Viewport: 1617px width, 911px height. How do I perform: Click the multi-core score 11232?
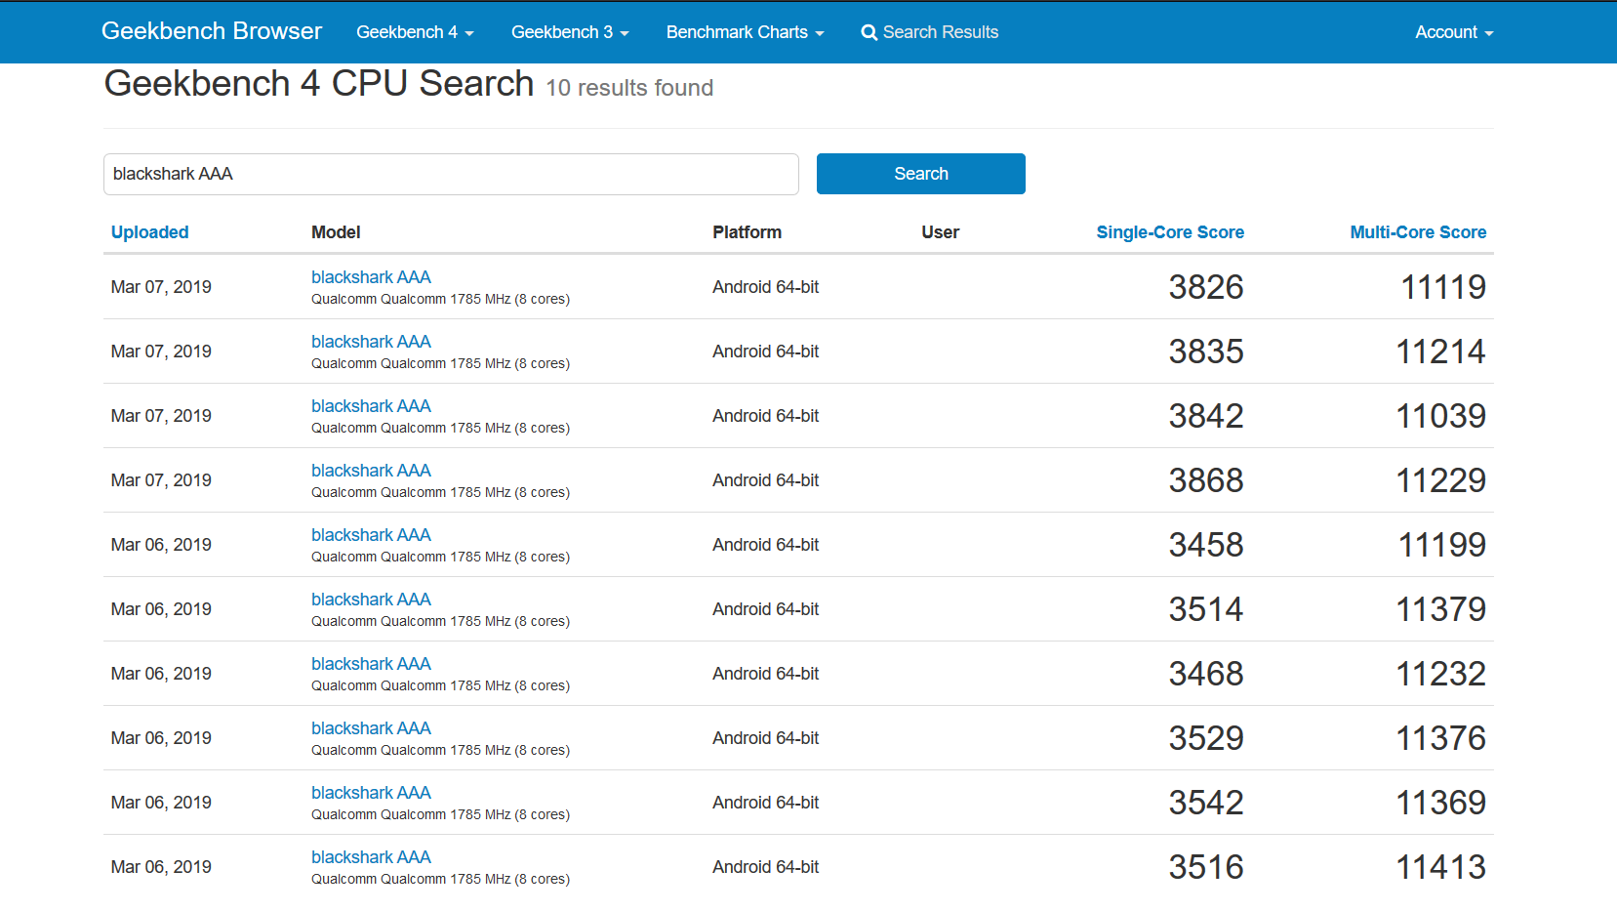tap(1440, 674)
